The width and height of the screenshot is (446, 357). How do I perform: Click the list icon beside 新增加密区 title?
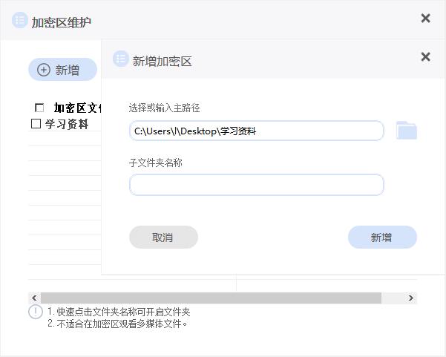coord(121,59)
